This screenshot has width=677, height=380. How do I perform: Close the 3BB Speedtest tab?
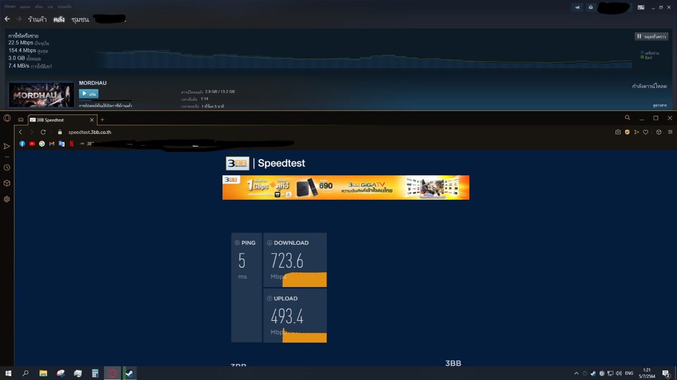92,120
